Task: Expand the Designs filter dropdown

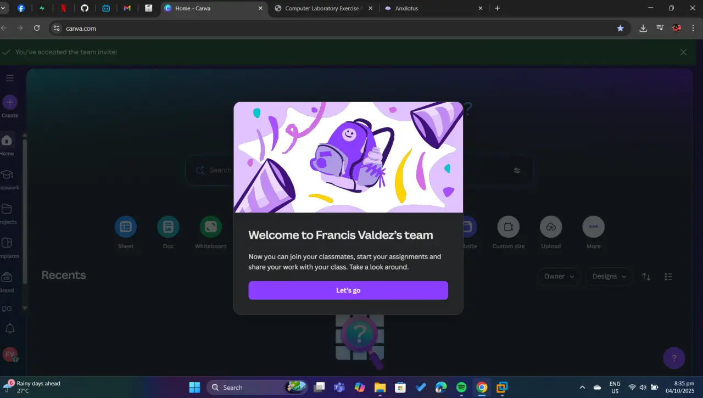Action: coord(609,277)
